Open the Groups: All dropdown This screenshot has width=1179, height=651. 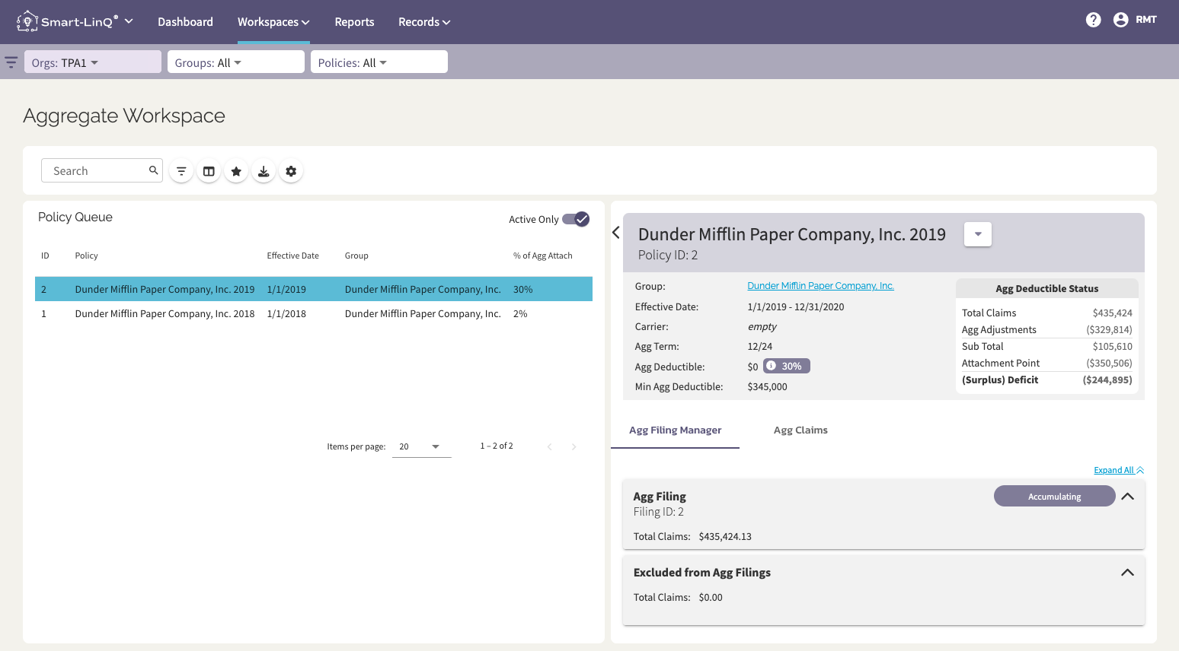pos(236,62)
